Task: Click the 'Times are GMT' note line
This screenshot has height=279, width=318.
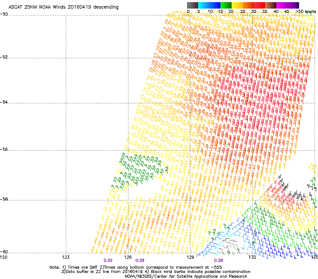Action: [x=136, y=267]
